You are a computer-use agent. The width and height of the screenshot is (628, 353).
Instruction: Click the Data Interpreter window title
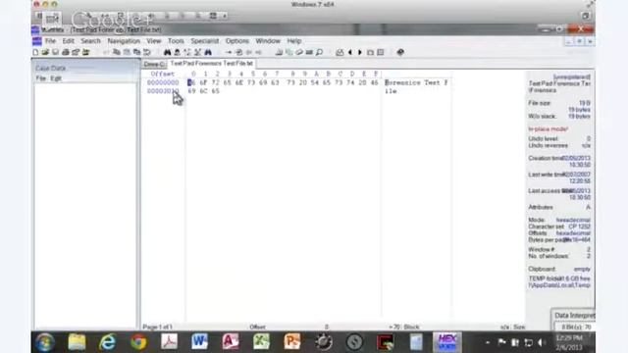click(x=575, y=316)
